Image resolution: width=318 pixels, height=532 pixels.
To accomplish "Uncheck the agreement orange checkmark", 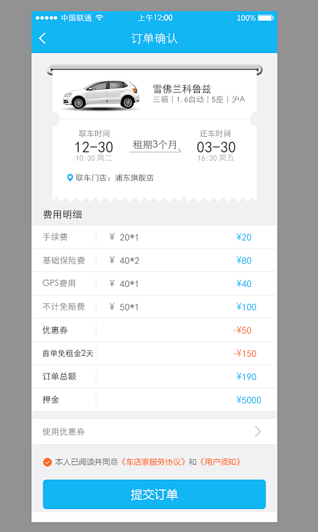I will point(47,462).
